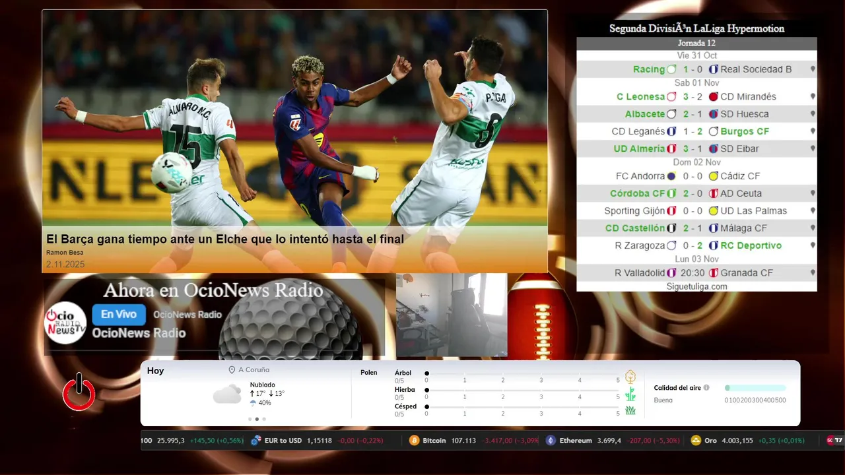Click the UD Almería crest
Screen dimensions: 845x475
point(671,148)
